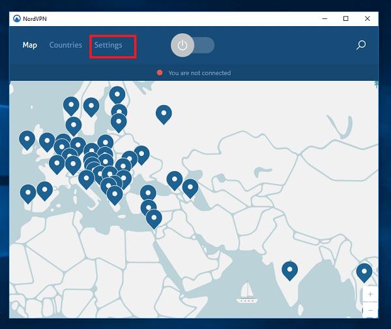Choose the Italy server pin
391x329 pixels.
(x=86, y=180)
